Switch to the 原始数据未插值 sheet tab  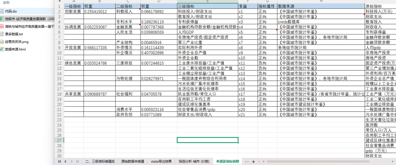(x=133, y=162)
